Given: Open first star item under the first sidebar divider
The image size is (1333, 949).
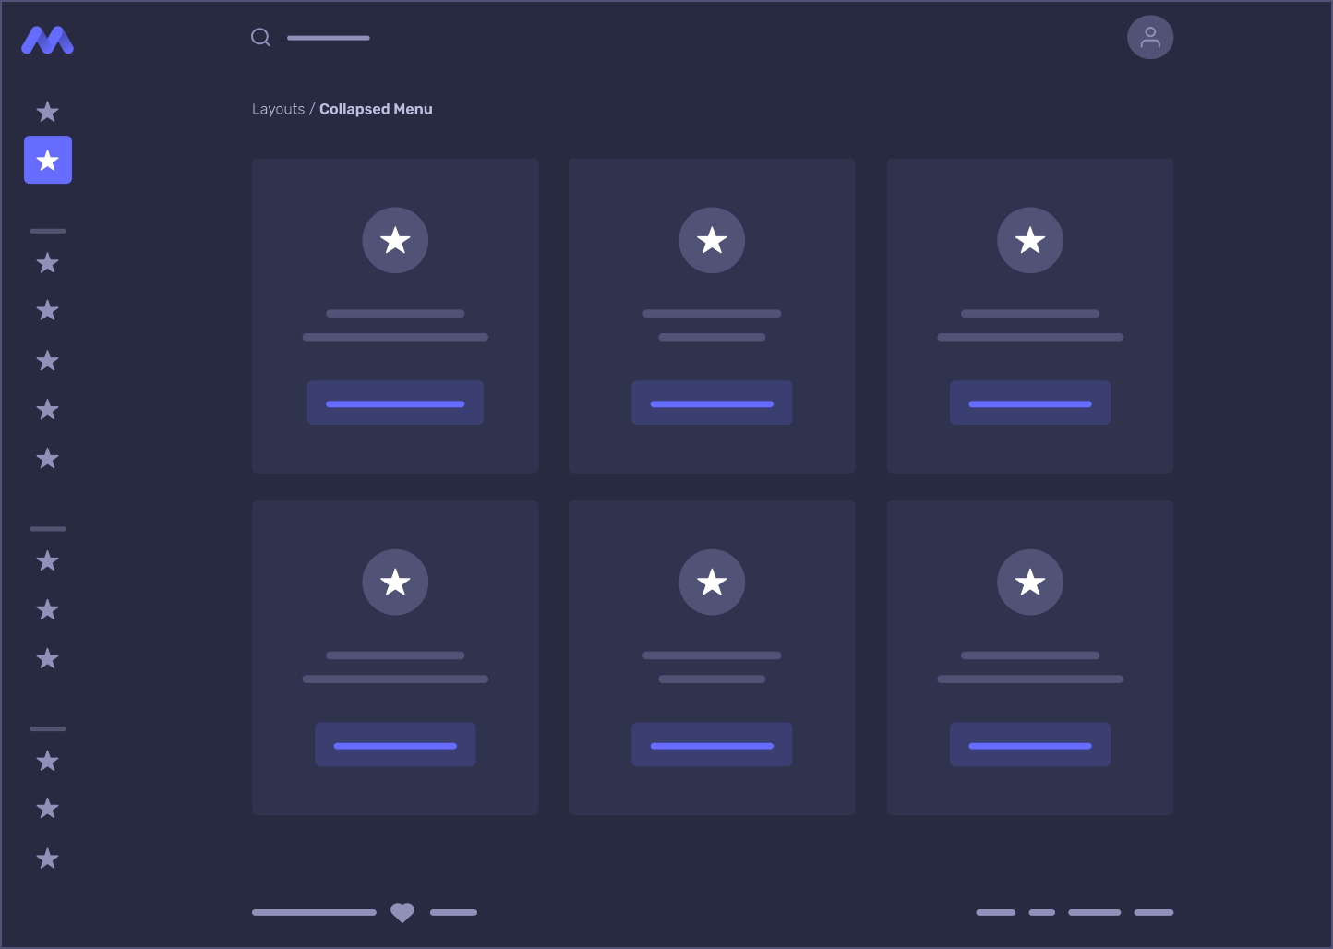Looking at the screenshot, I should [48, 264].
